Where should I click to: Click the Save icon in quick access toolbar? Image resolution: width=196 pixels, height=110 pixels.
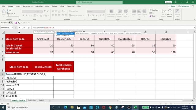pyautogui.click(x=16, y=23)
